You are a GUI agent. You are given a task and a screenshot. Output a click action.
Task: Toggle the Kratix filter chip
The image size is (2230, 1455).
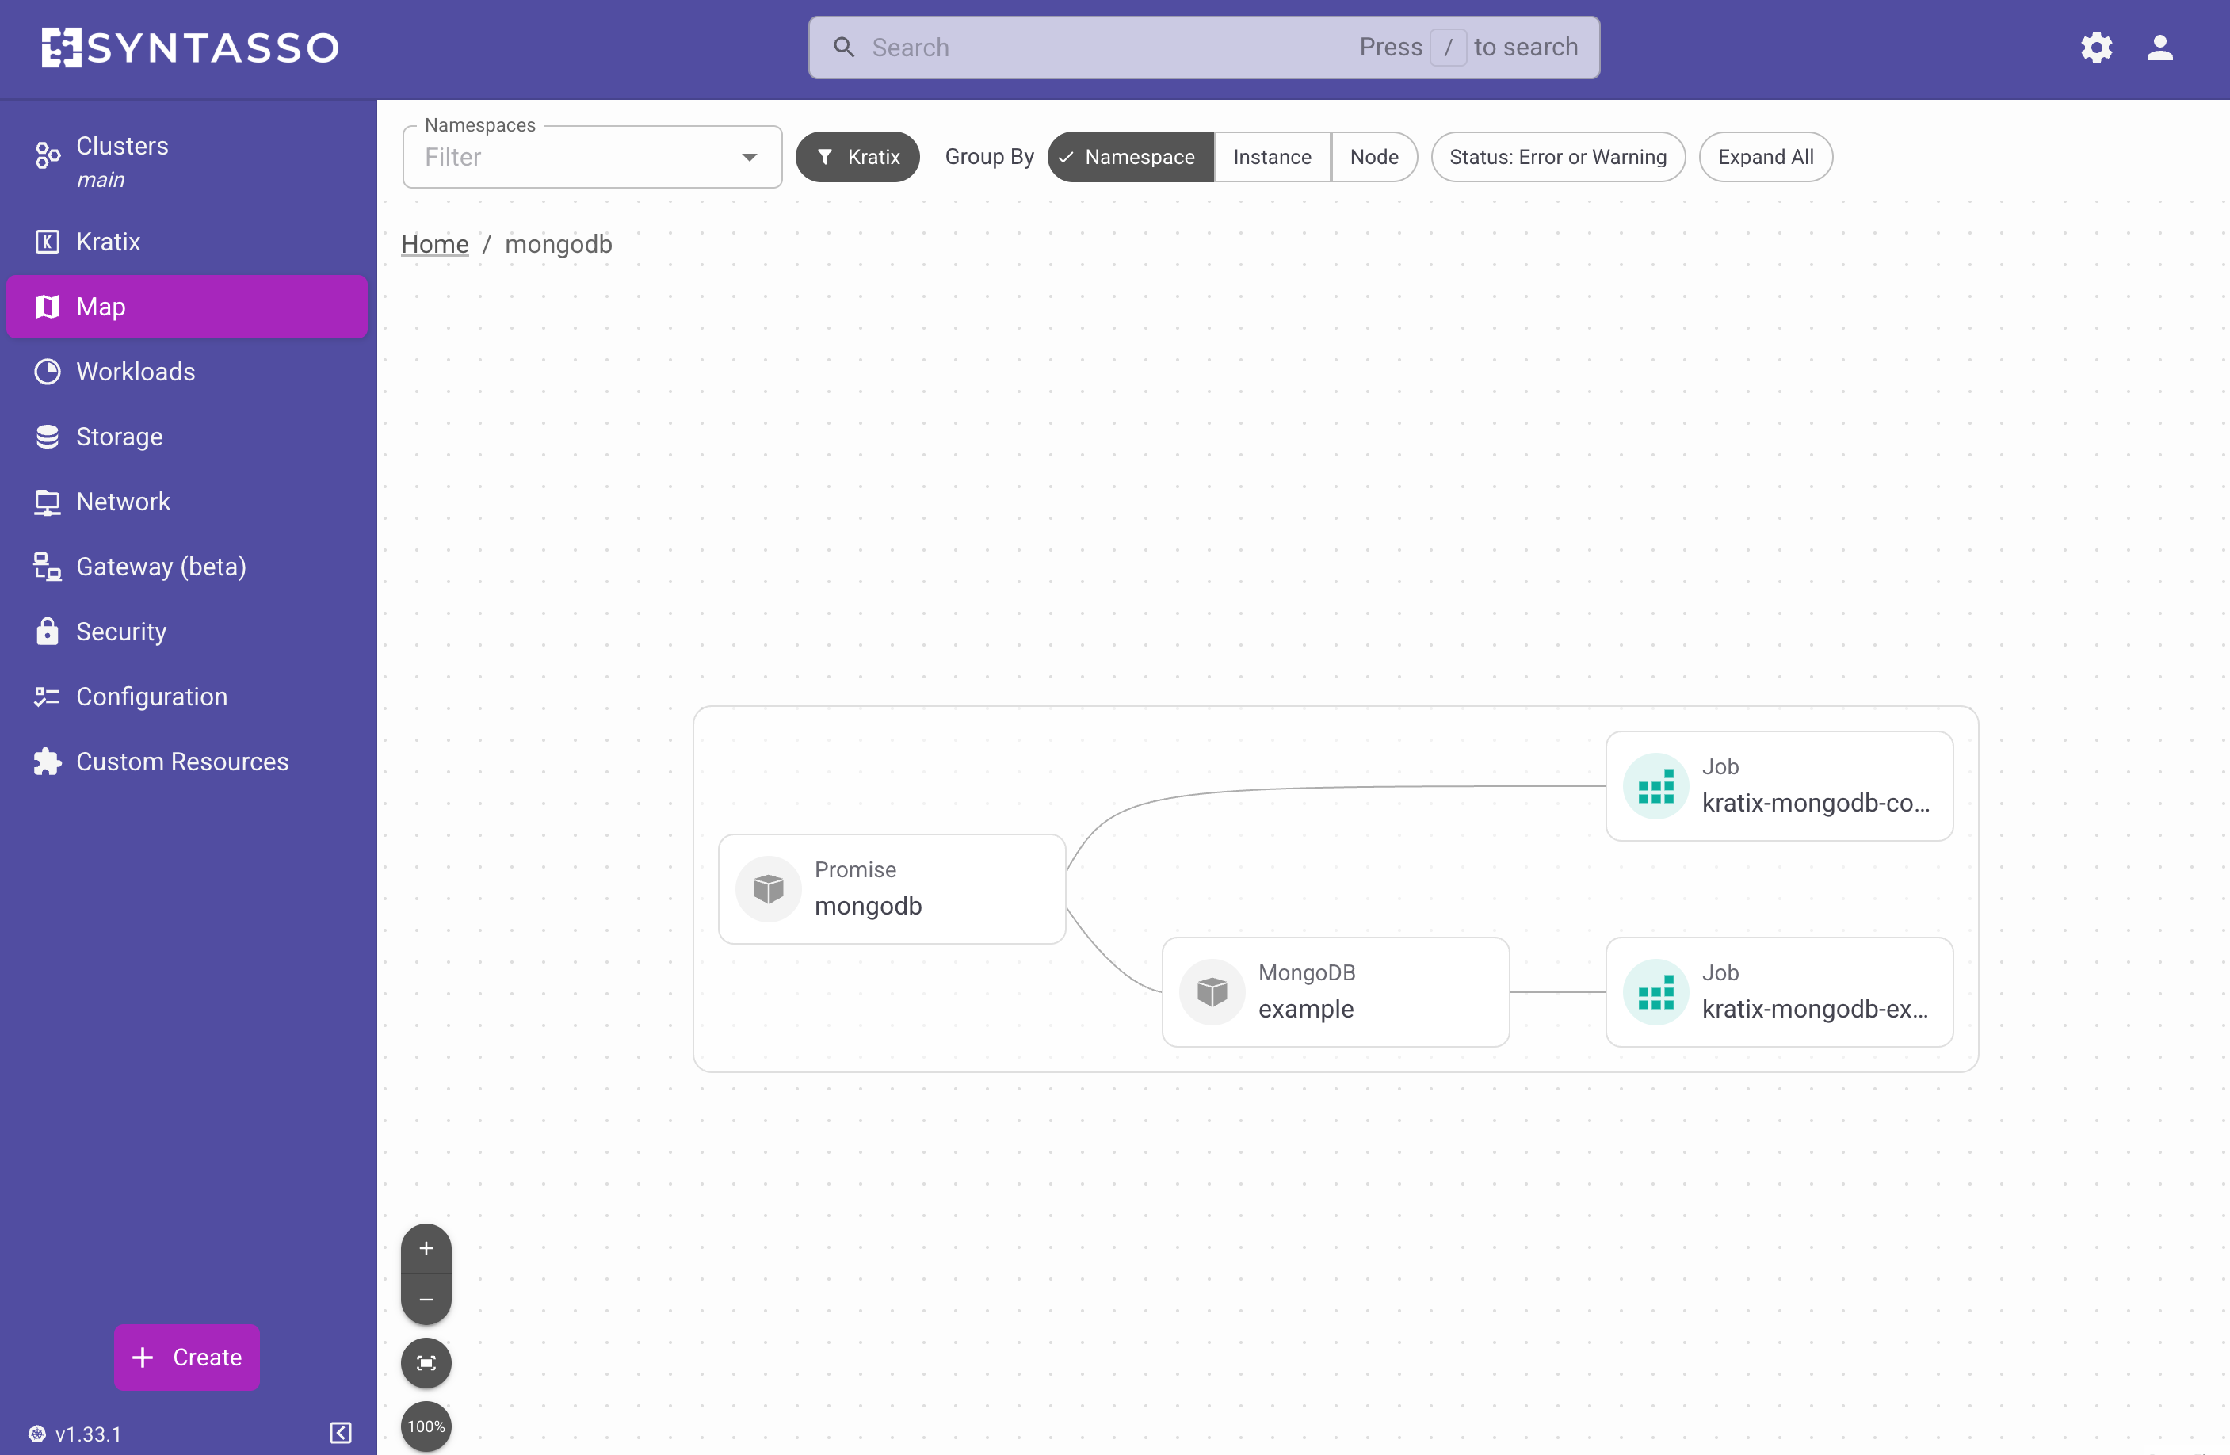click(857, 158)
